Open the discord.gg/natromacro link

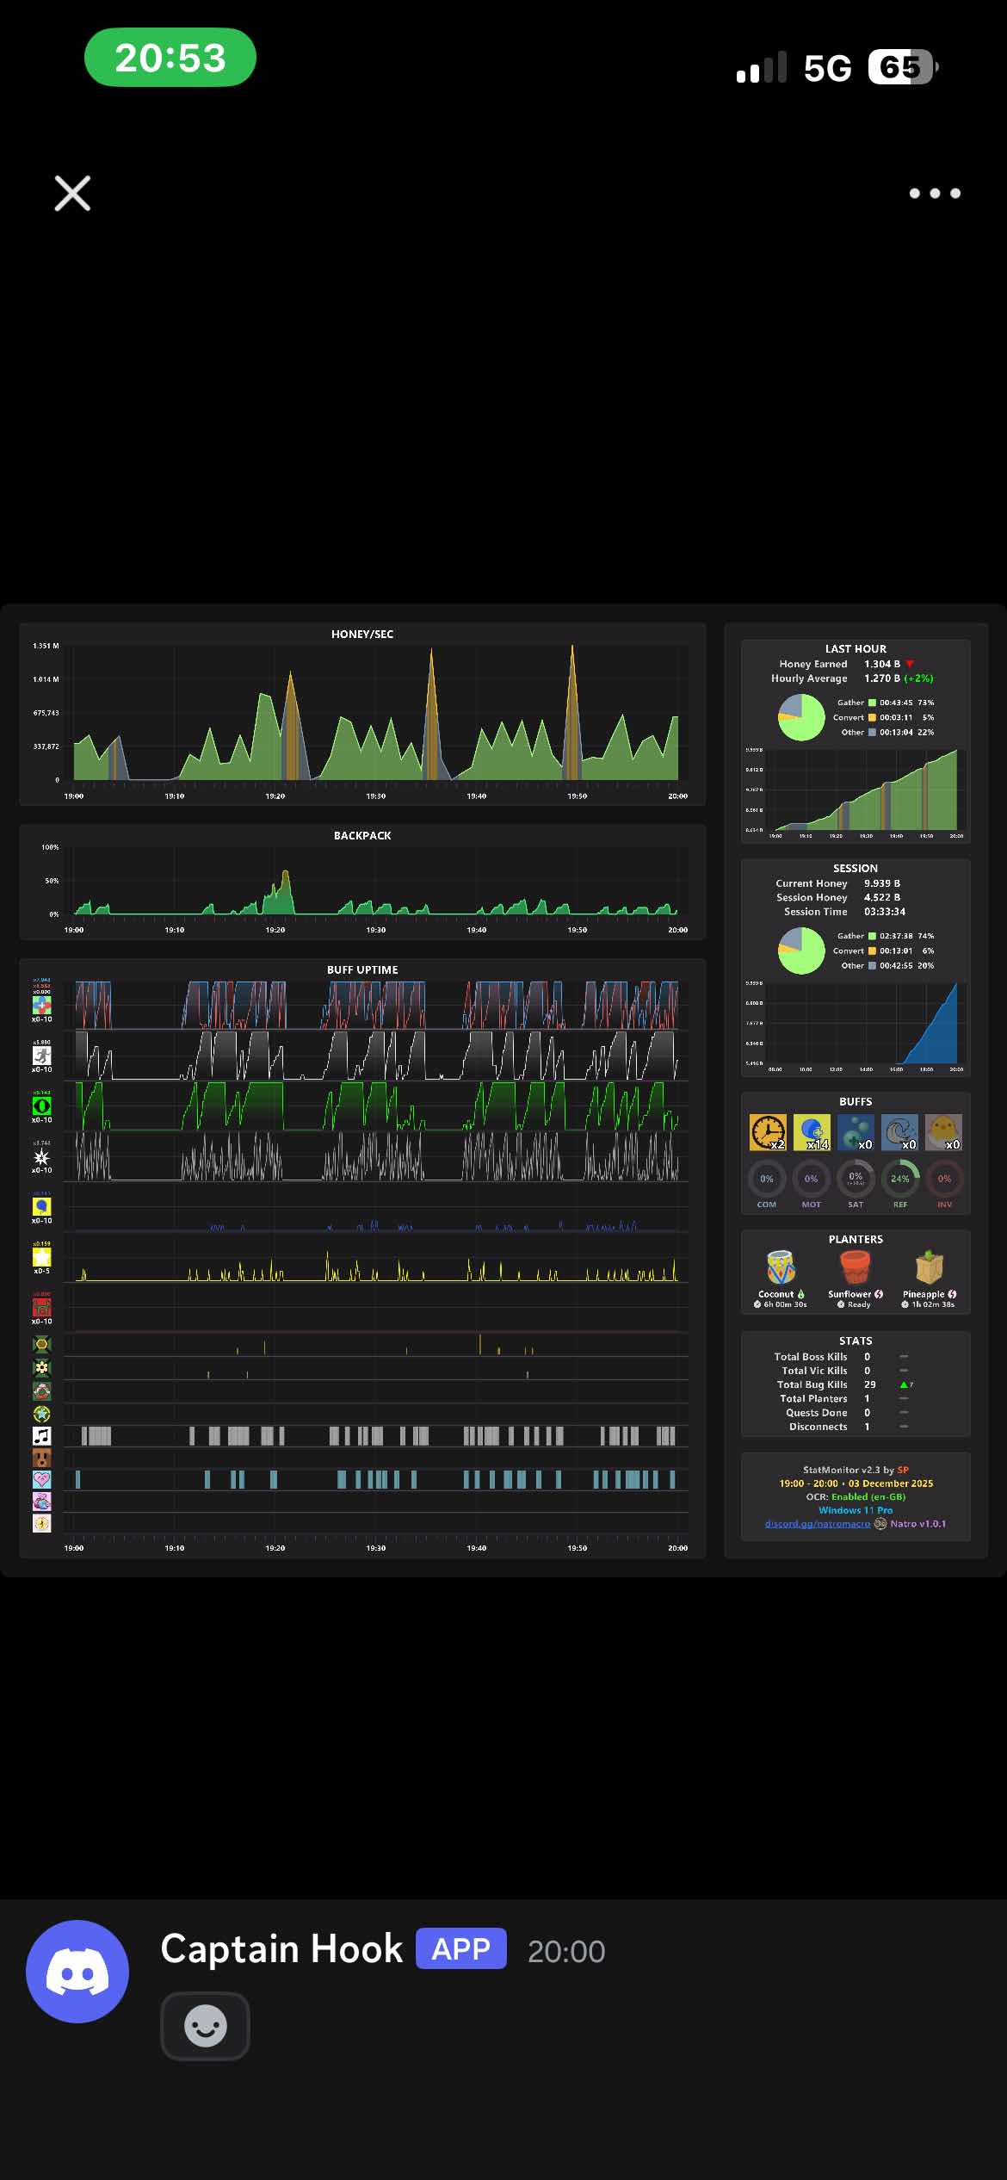tap(817, 1523)
